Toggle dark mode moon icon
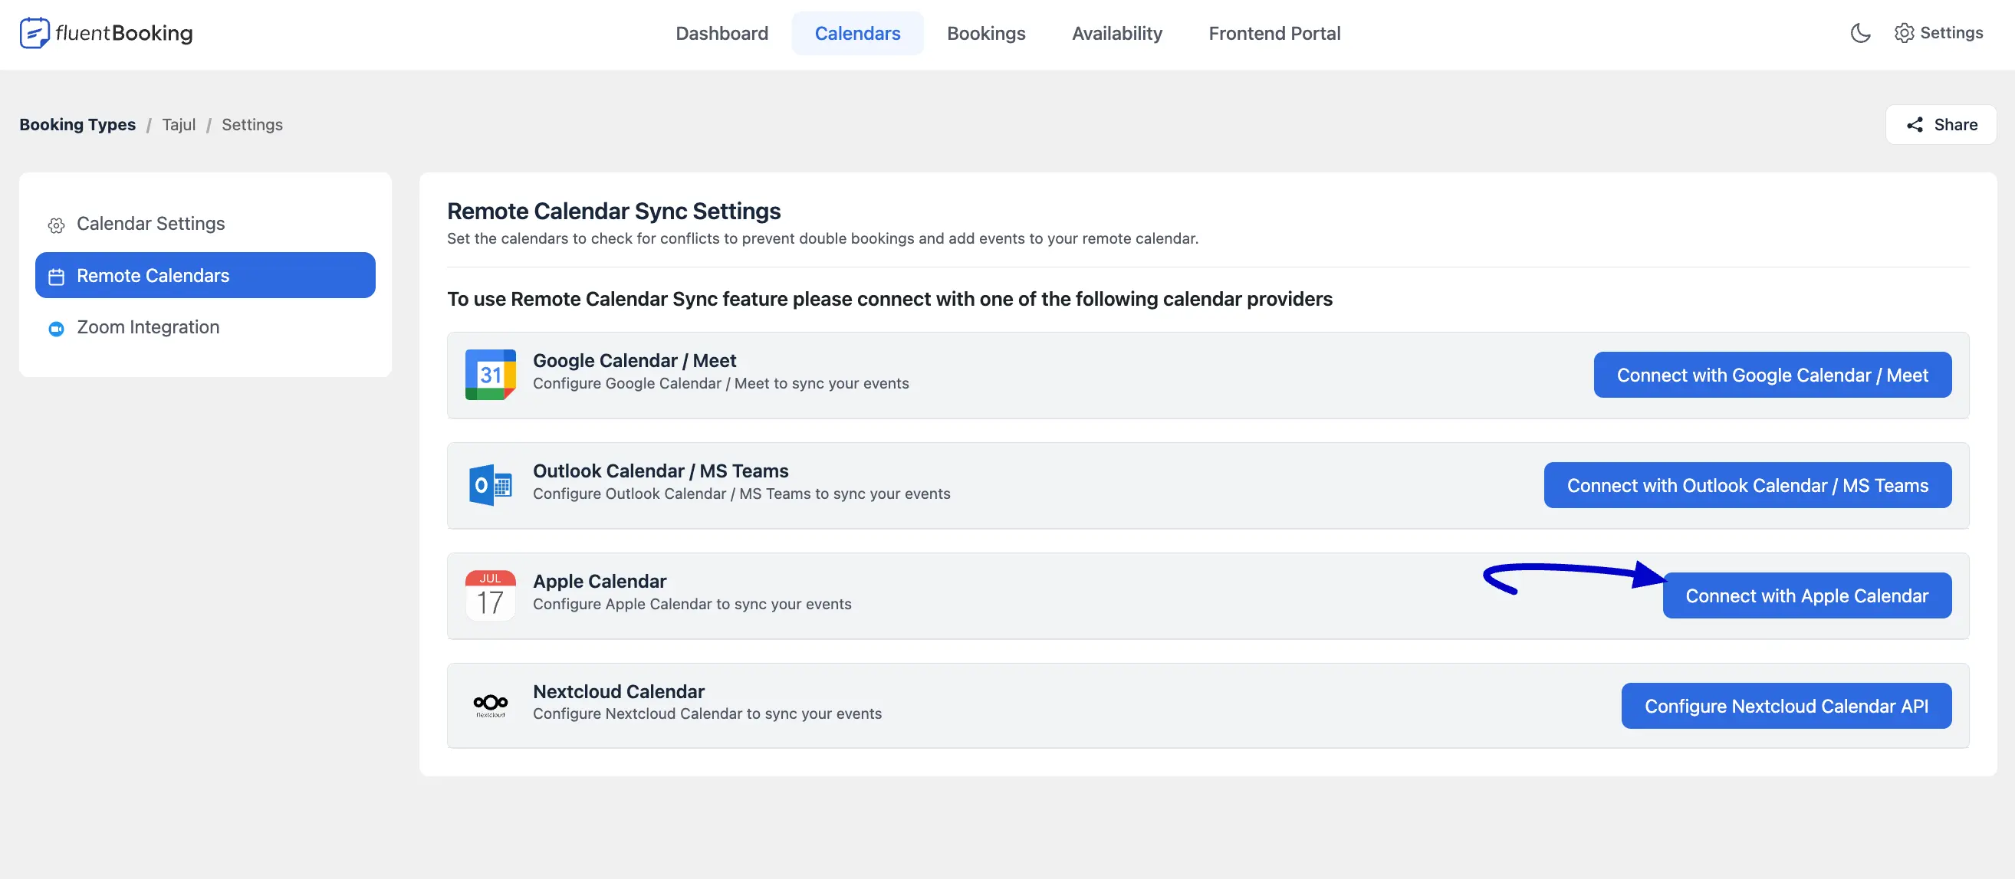 (1860, 33)
